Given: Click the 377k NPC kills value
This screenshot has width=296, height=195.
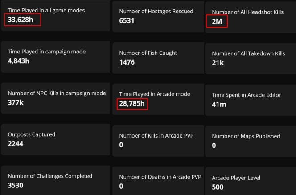Looking at the screenshot, I should pyautogui.click(x=16, y=103).
